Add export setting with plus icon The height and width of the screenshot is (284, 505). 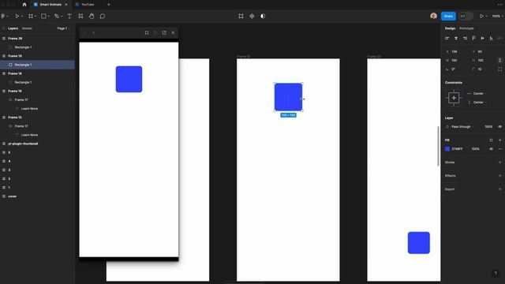[499, 189]
